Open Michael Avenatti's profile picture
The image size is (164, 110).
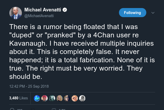[16, 13]
